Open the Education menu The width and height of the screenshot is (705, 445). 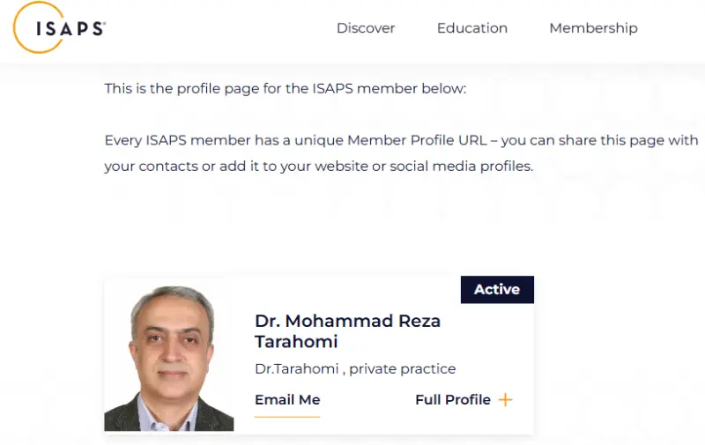tap(472, 28)
